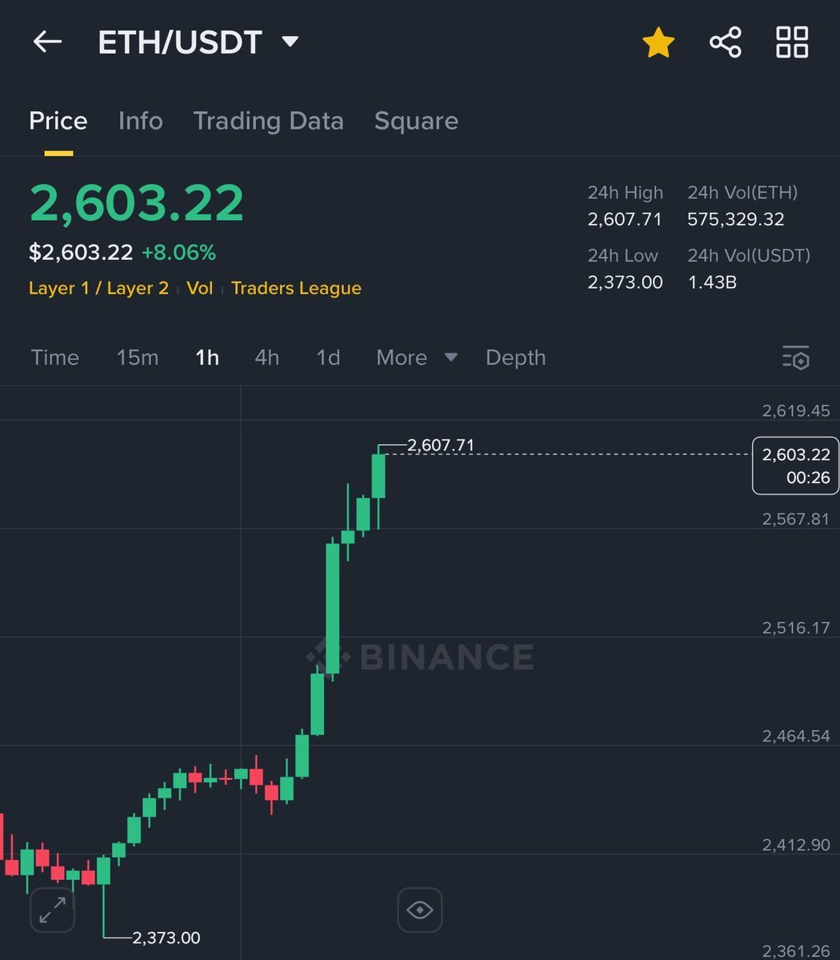Image resolution: width=840 pixels, height=960 pixels.
Task: Select the 15m interval
Action: [138, 358]
